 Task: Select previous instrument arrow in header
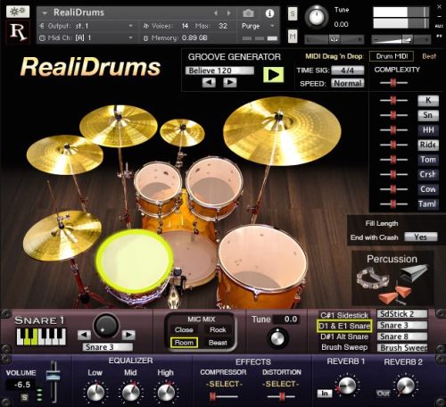point(216,13)
